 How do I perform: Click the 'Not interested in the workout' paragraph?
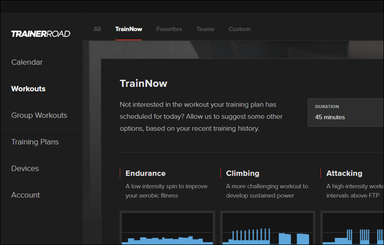201,116
